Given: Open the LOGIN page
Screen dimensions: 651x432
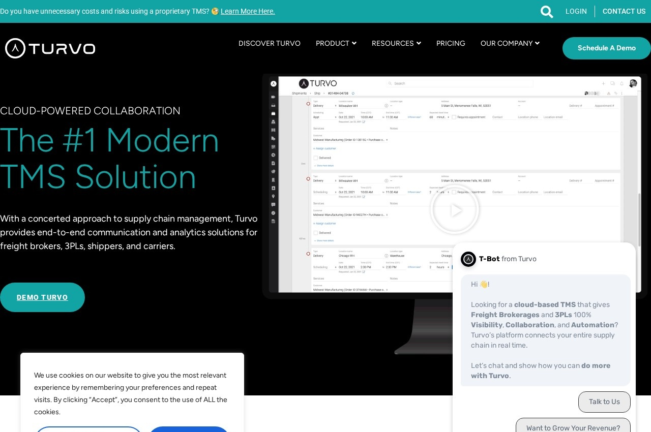Looking at the screenshot, I should tap(576, 11).
